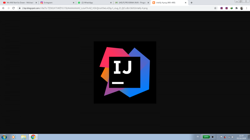Select the intellij-4.png tab

coord(169,2)
